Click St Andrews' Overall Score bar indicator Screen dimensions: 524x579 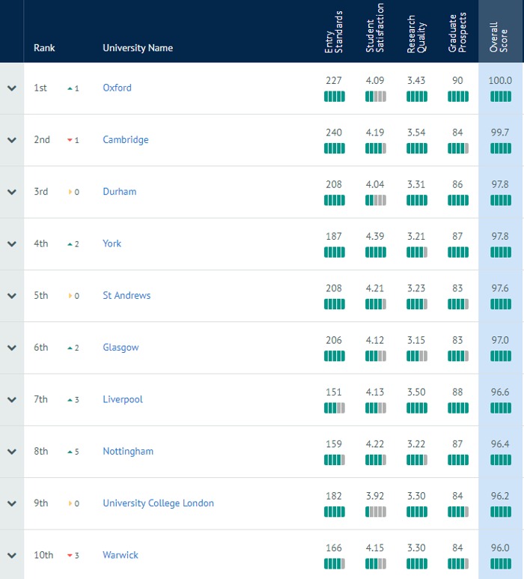(501, 304)
